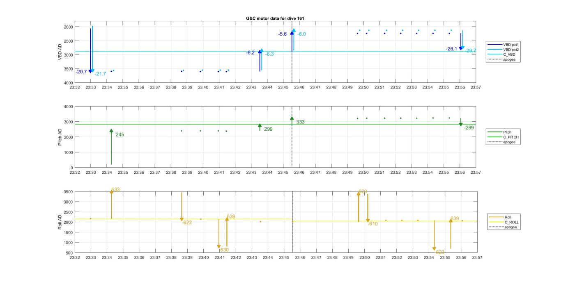Click the dark blue VBD pot1 arrow labeled -20.7
Viewport: 575px width, 284px height.
90,50
